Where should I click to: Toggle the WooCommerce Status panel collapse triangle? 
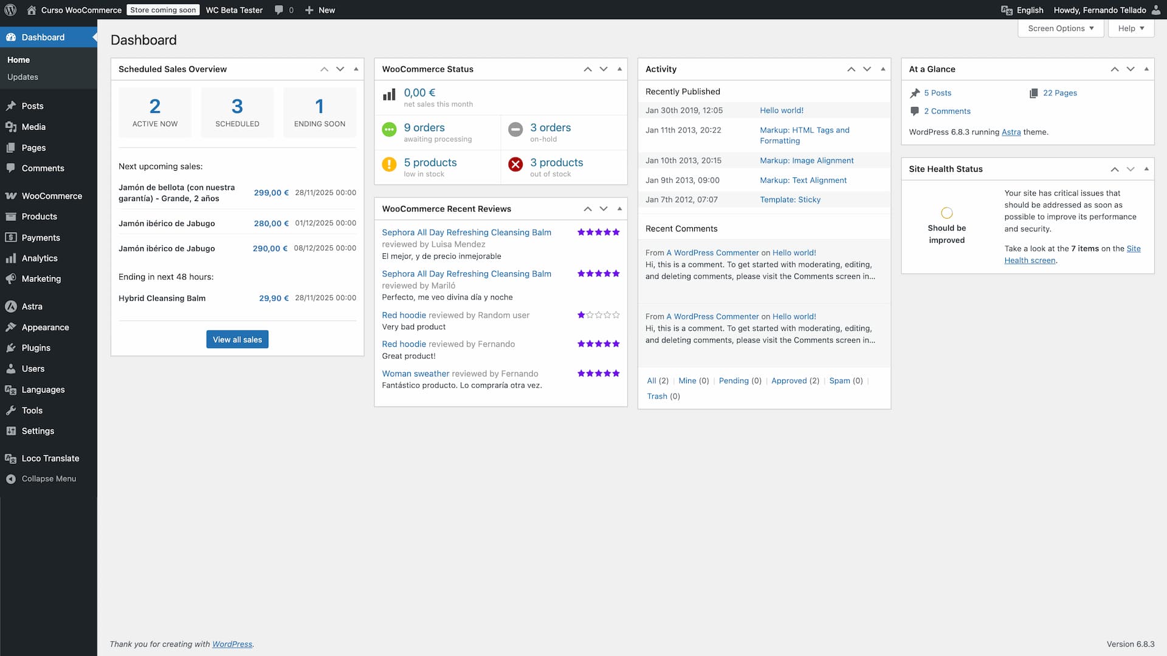[x=619, y=69]
